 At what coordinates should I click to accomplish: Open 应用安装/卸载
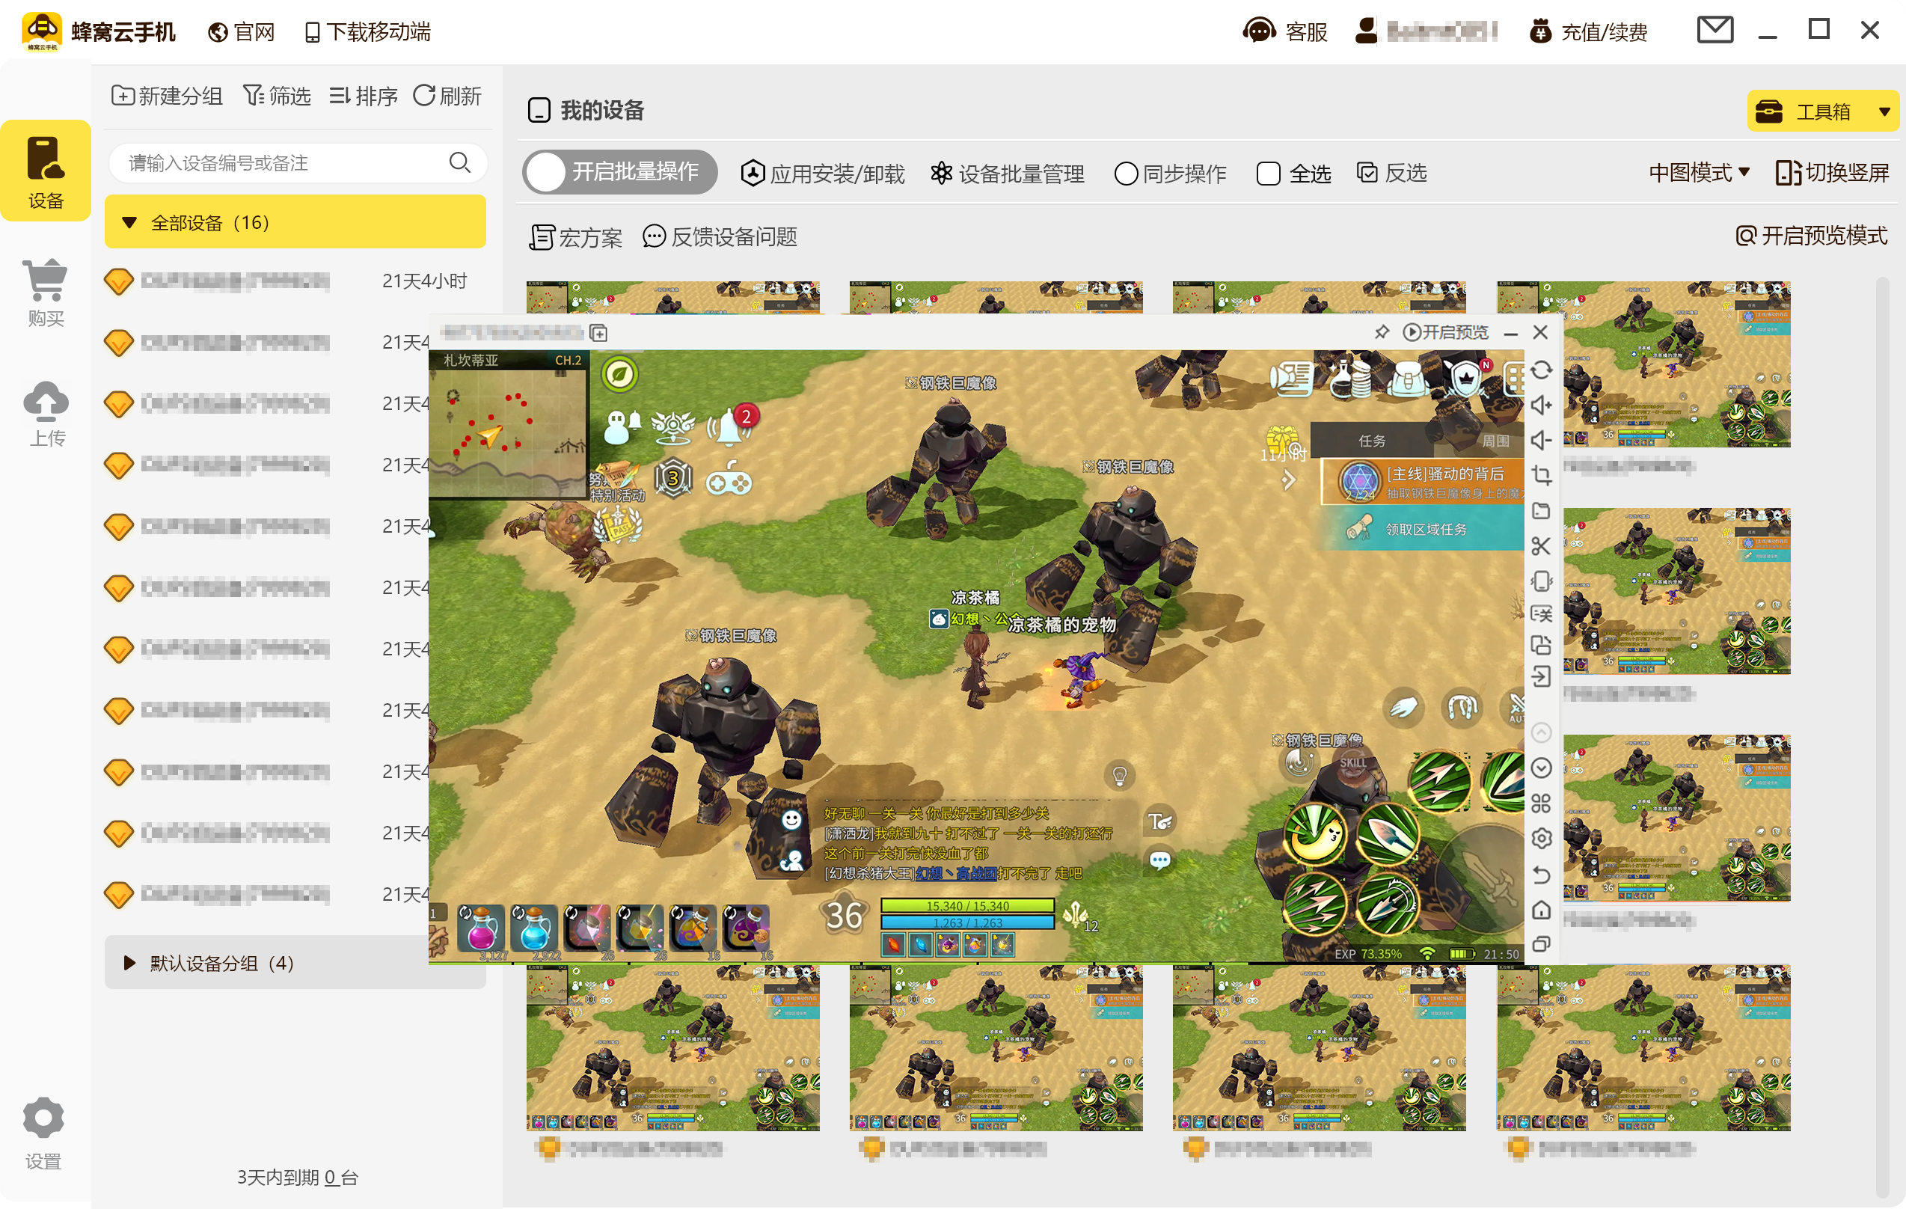pyautogui.click(x=822, y=174)
